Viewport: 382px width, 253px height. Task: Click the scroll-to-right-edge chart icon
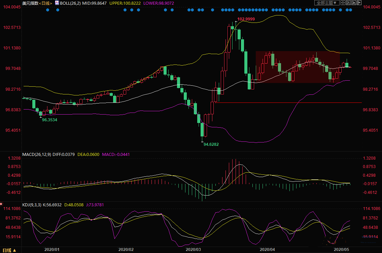[x=359, y=3]
